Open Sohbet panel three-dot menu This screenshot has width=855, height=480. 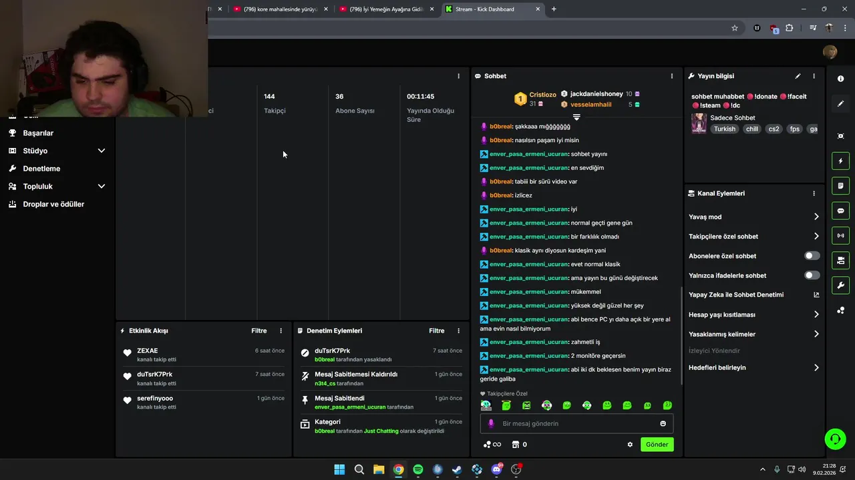click(x=672, y=76)
